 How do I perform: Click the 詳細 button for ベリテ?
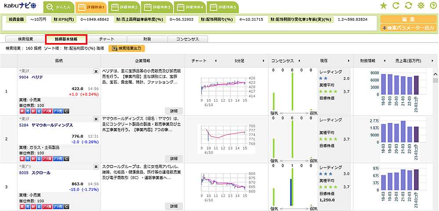(173, 111)
